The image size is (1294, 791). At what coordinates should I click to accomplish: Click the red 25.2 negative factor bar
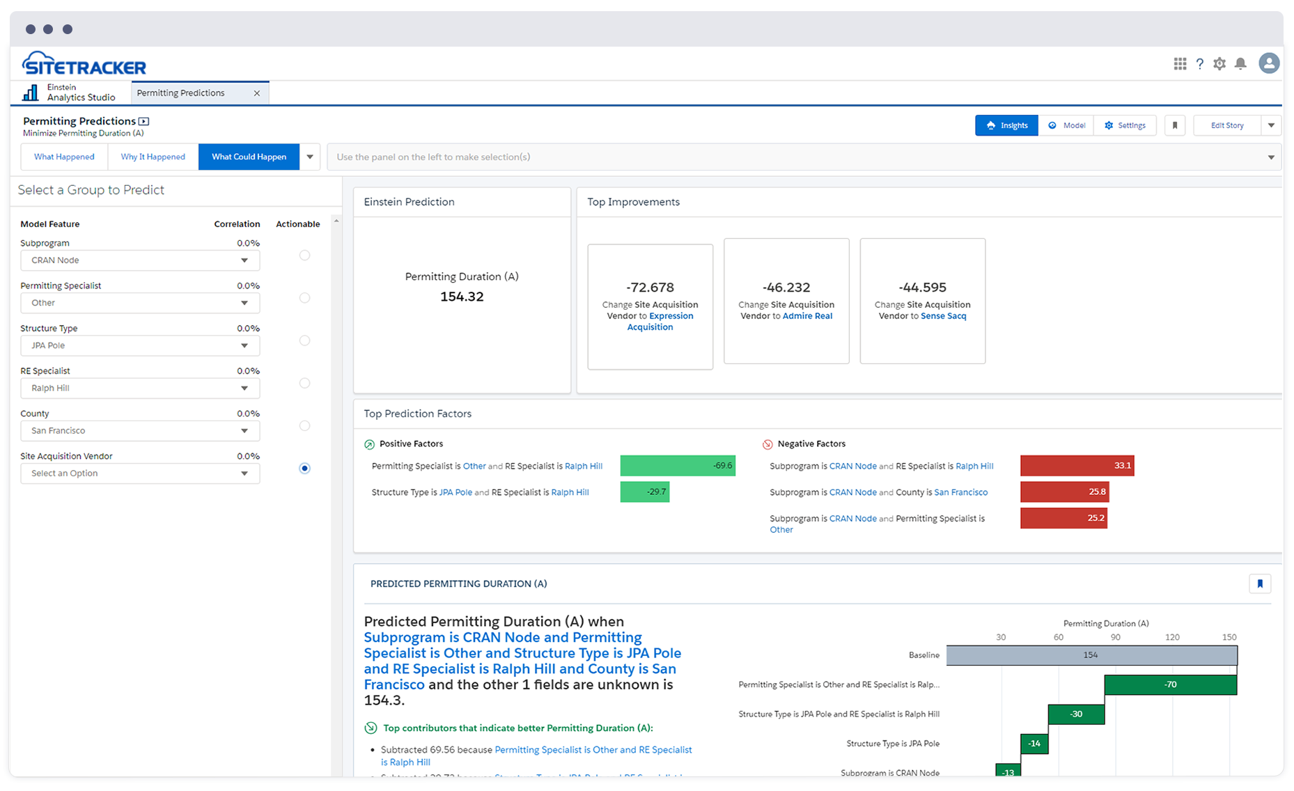pyautogui.click(x=1063, y=518)
